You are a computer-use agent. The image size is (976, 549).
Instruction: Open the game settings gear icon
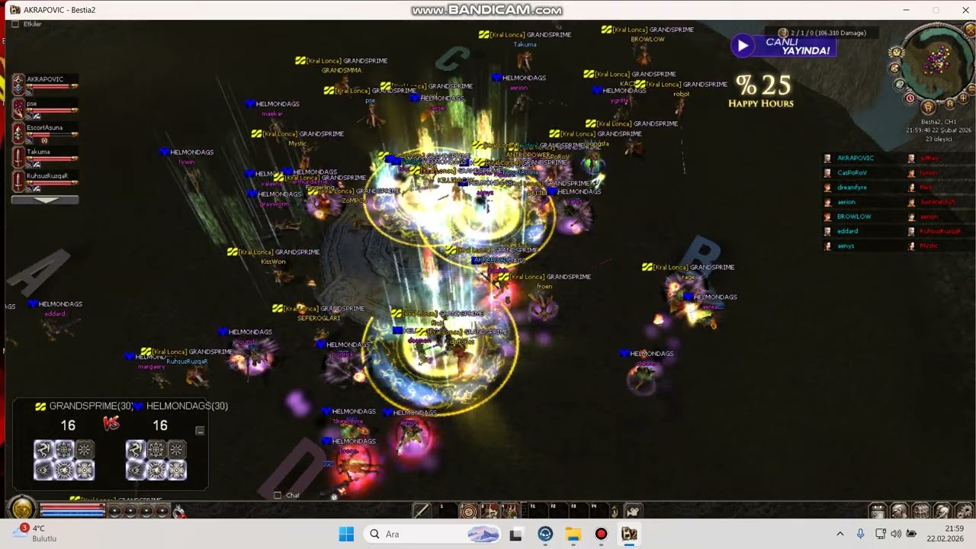[x=965, y=511]
